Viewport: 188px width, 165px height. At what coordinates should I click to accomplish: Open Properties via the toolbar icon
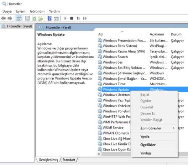[27, 19]
